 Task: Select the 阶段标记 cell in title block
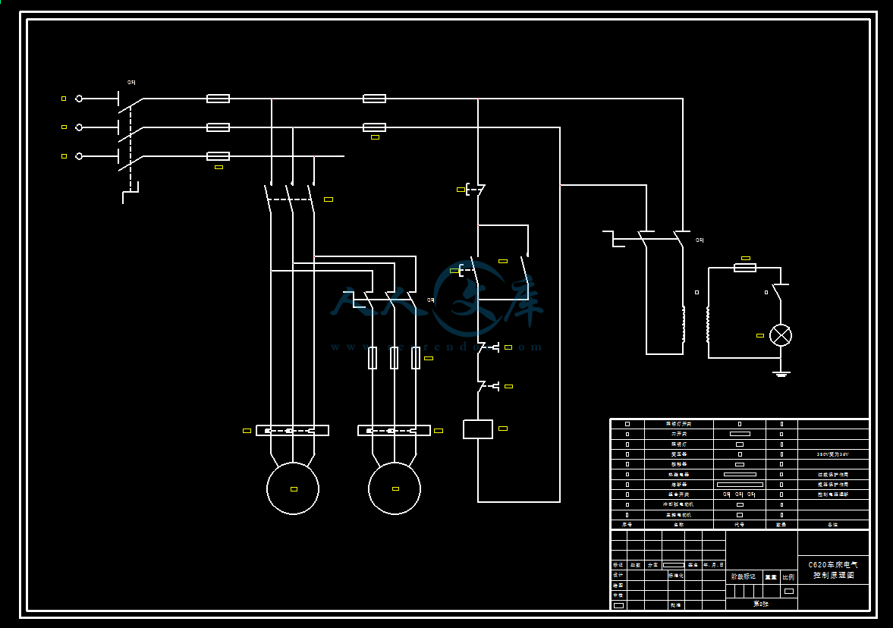click(744, 576)
